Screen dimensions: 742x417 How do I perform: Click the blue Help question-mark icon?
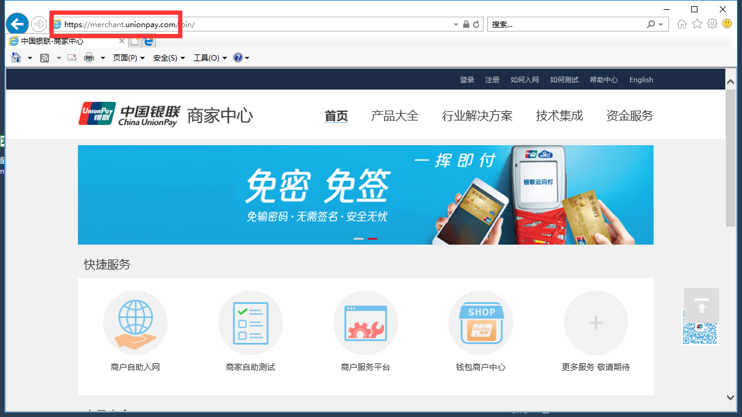pyautogui.click(x=238, y=58)
